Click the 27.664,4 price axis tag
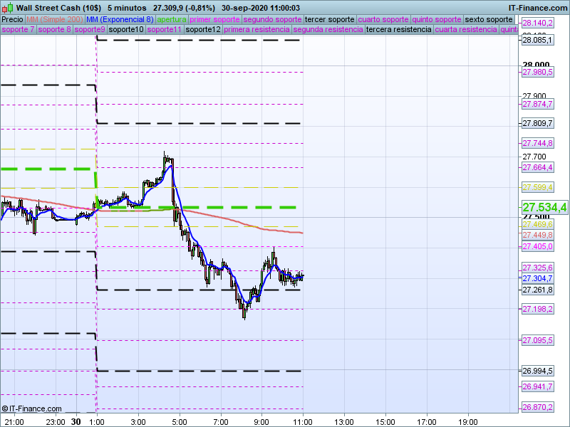 point(538,167)
